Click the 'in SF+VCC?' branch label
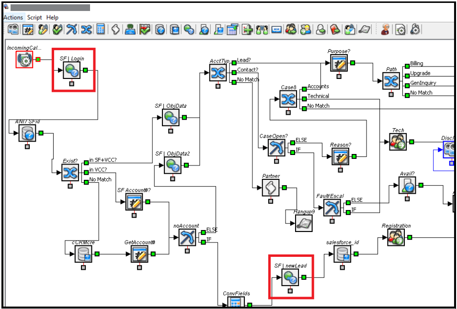 (x=103, y=160)
